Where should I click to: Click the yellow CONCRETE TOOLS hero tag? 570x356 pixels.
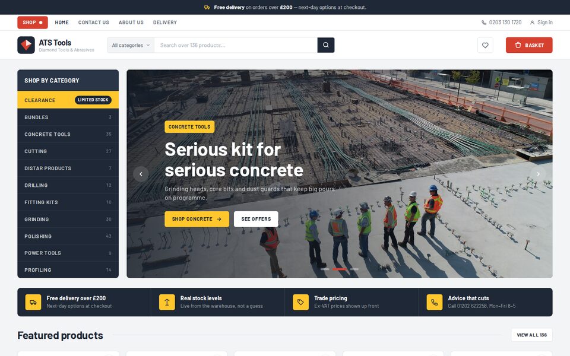[189, 127]
